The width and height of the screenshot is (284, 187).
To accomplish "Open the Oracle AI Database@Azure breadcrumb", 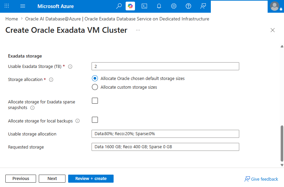I will point(117,19).
